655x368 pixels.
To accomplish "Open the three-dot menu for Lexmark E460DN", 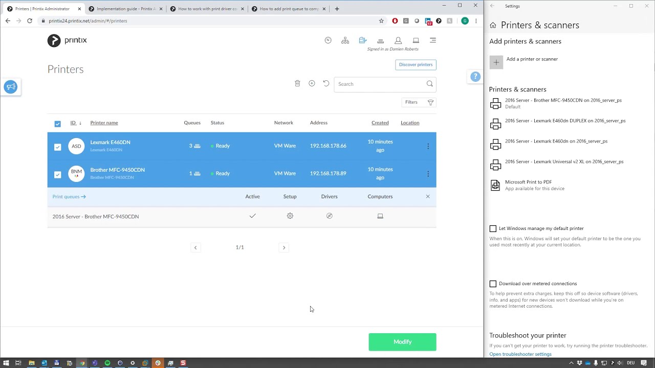I will (x=428, y=146).
